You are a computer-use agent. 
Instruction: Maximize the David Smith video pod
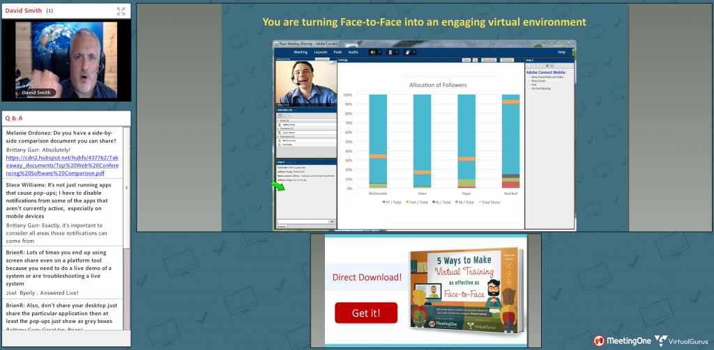(x=121, y=11)
